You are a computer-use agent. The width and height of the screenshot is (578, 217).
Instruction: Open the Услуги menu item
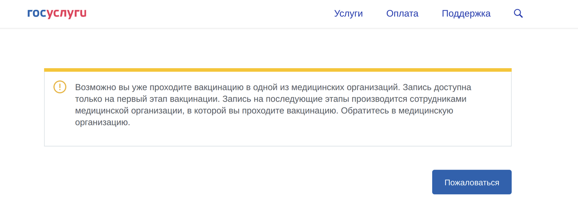[349, 14]
